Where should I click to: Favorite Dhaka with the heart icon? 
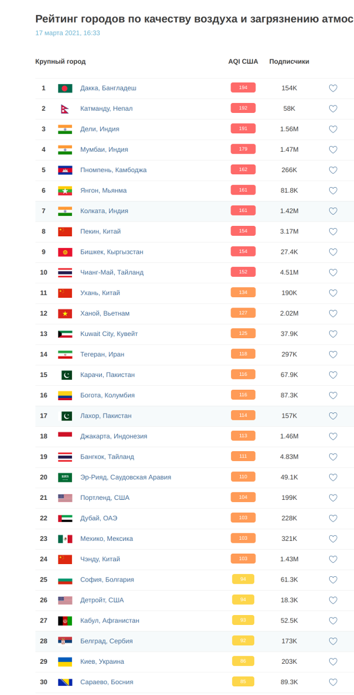[x=333, y=88]
